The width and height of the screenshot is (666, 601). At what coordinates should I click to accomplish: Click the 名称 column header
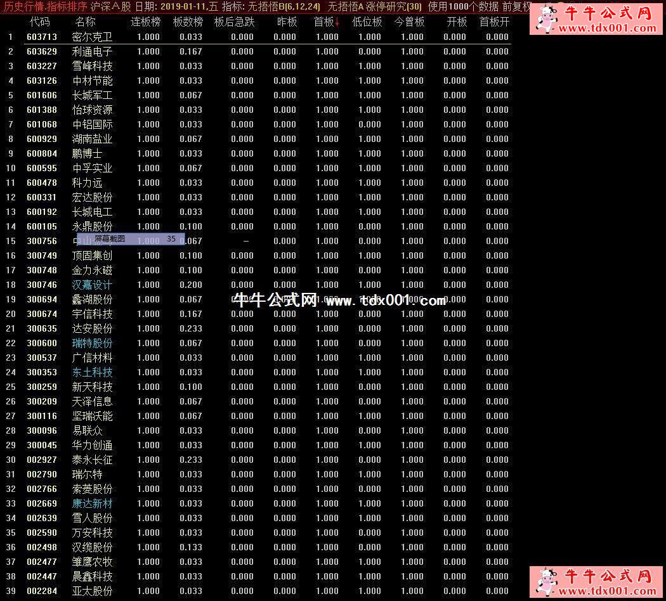click(x=86, y=22)
